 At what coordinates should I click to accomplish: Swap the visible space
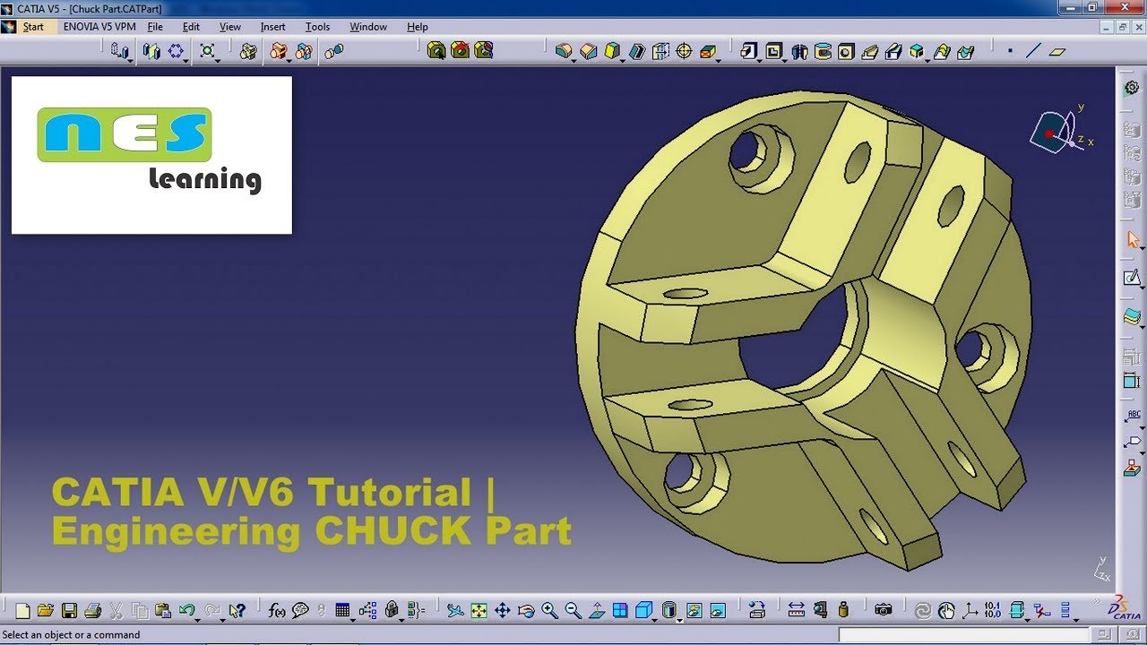click(718, 611)
